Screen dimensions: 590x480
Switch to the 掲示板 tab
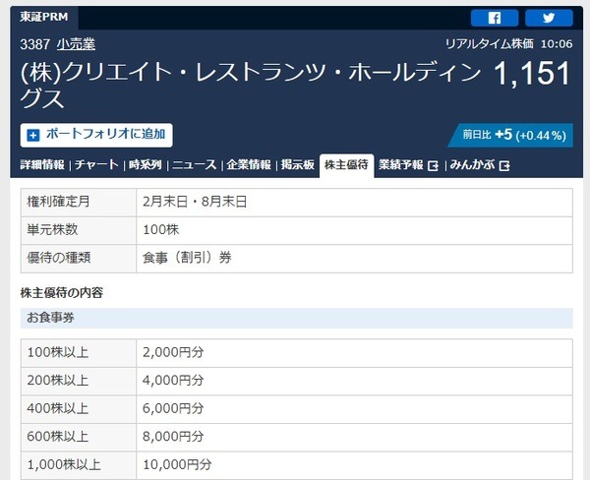coord(298,165)
